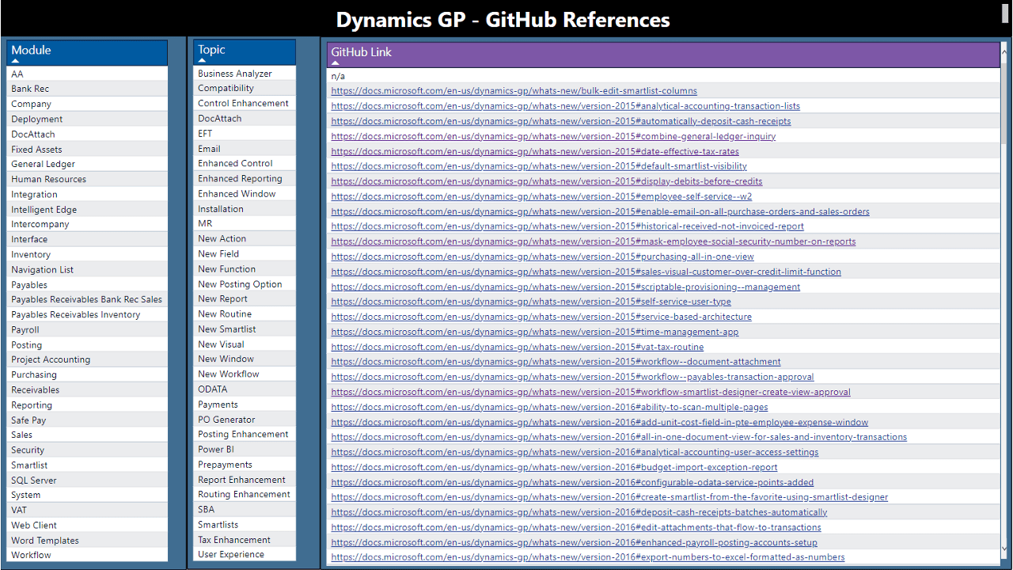1013x570 pixels.
Task: Click the scrollbar up arrow in links table
Action: tap(1005, 48)
